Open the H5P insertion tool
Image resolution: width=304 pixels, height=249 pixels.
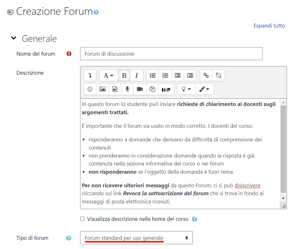[166, 89]
